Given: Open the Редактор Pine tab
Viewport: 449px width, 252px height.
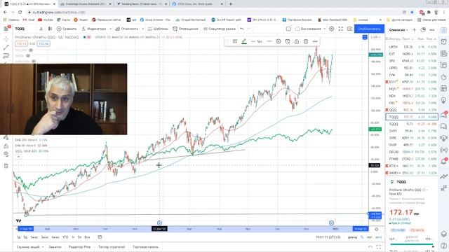Looking at the screenshot, I should [x=79, y=247].
